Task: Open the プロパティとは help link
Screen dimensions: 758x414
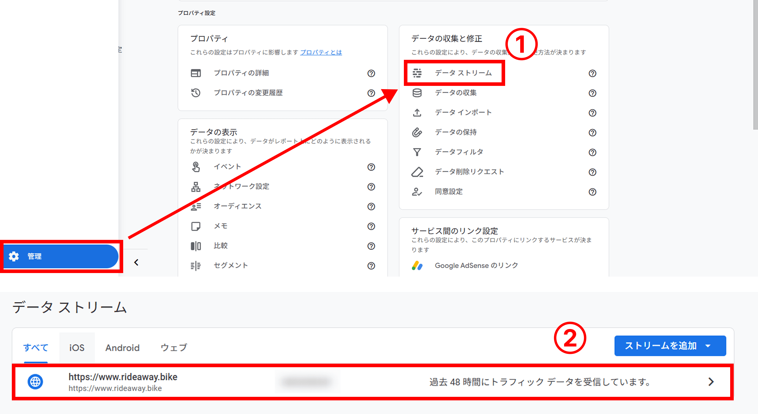Action: point(321,52)
